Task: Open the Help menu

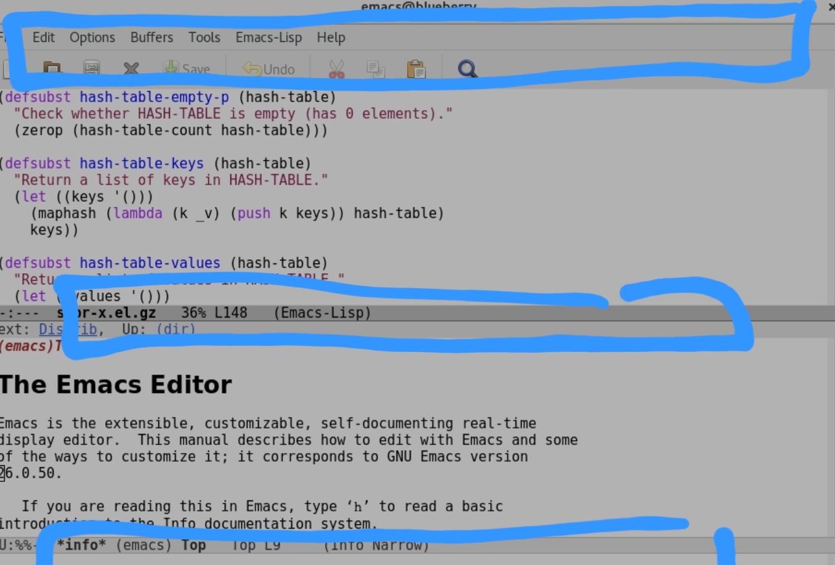Action: (x=331, y=38)
